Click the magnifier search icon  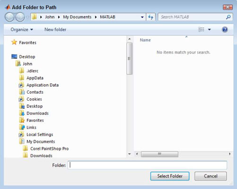point(228,17)
